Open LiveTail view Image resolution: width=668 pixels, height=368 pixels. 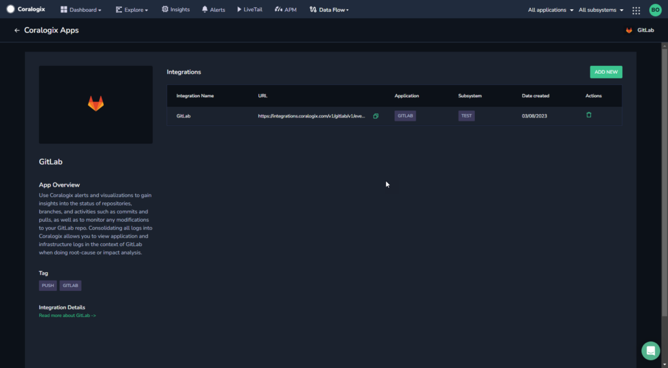(250, 9)
